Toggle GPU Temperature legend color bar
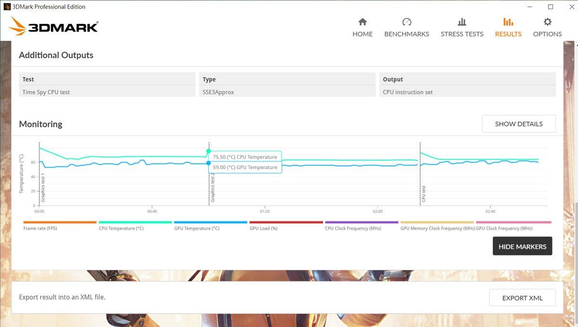The width and height of the screenshot is (578, 327). click(x=210, y=222)
